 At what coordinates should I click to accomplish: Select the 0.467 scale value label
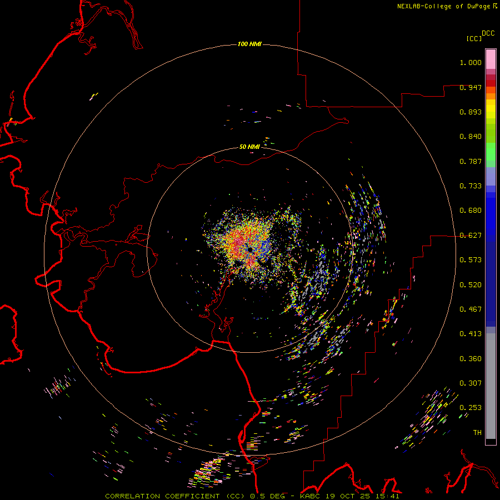(471, 309)
